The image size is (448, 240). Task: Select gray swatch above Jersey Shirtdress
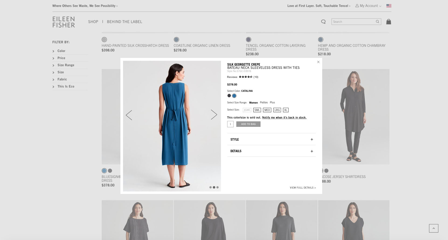326,171
